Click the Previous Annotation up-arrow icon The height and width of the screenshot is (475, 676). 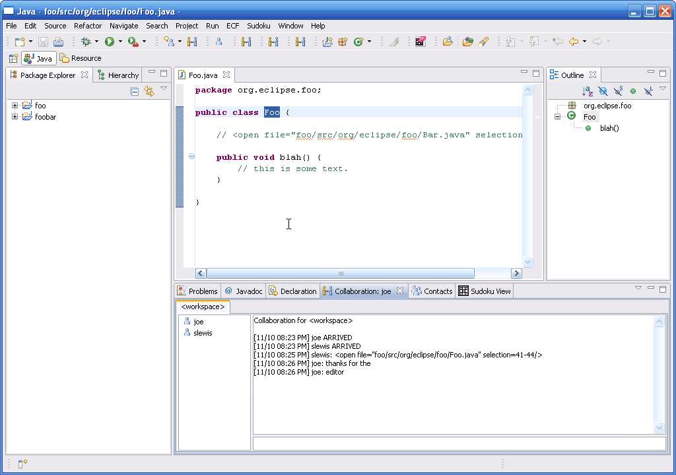(534, 42)
